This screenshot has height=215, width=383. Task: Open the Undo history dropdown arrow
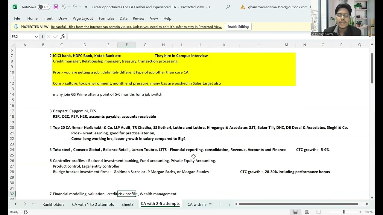pos(69,7)
